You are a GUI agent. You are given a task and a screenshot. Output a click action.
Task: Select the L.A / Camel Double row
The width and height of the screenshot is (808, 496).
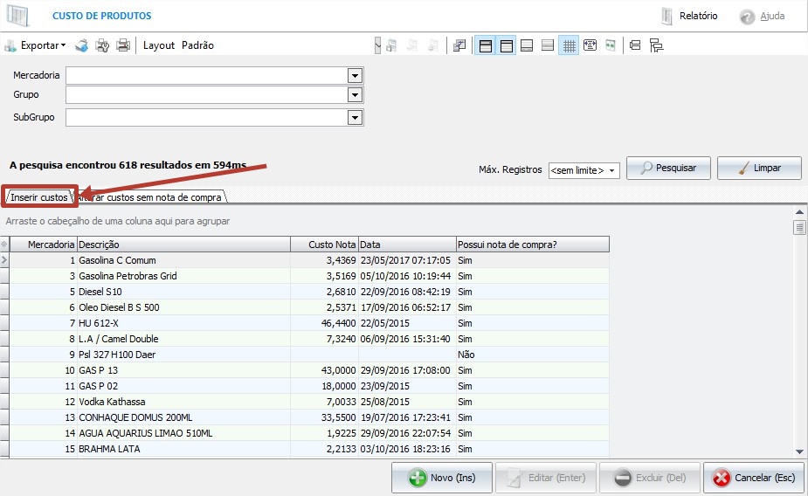(x=309, y=339)
